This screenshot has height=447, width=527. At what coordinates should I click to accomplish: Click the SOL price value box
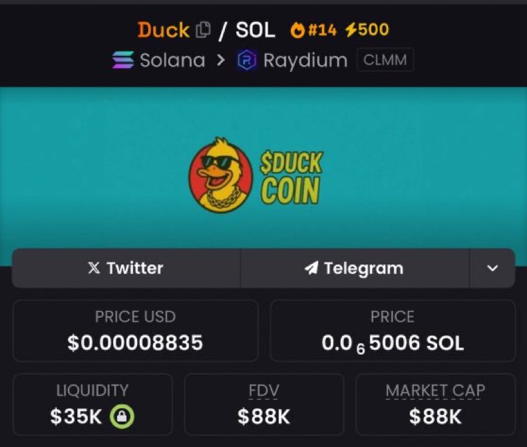click(x=393, y=330)
